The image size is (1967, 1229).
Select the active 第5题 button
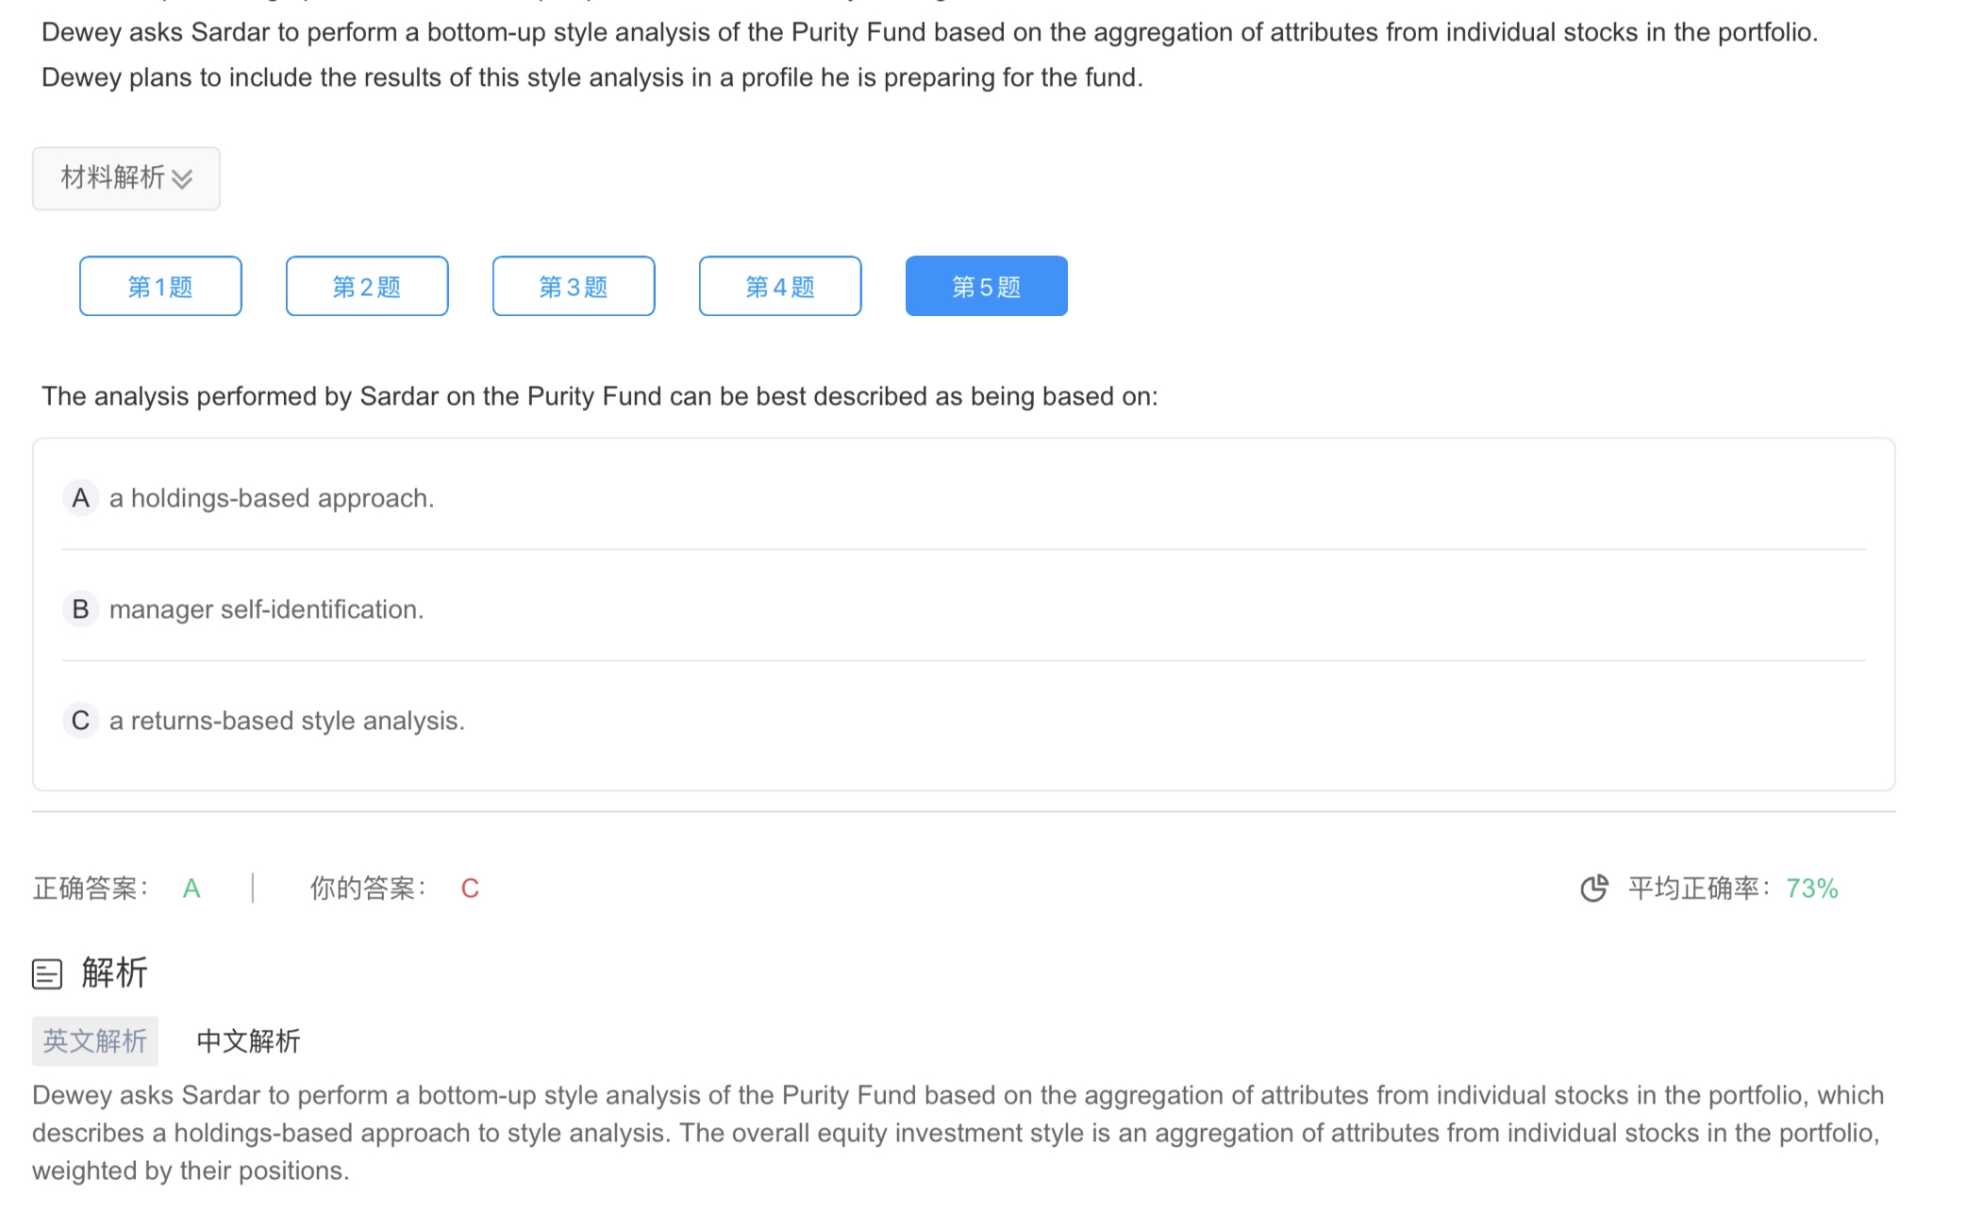pyautogui.click(x=986, y=286)
